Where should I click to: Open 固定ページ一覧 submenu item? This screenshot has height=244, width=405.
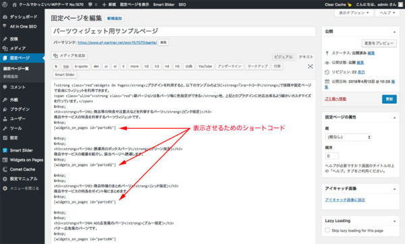(x=16, y=69)
